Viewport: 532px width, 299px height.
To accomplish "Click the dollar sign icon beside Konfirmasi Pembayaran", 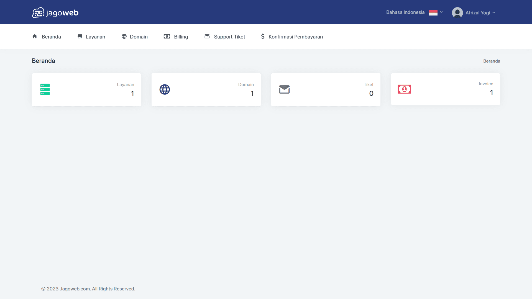I will pos(263,36).
